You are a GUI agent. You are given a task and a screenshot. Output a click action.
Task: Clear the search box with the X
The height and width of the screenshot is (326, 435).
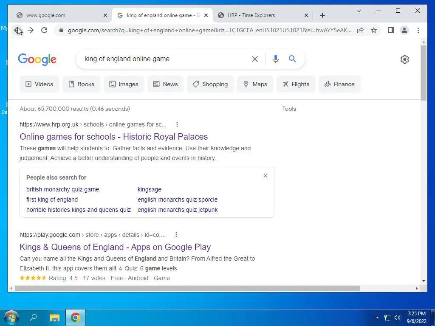[x=255, y=59]
